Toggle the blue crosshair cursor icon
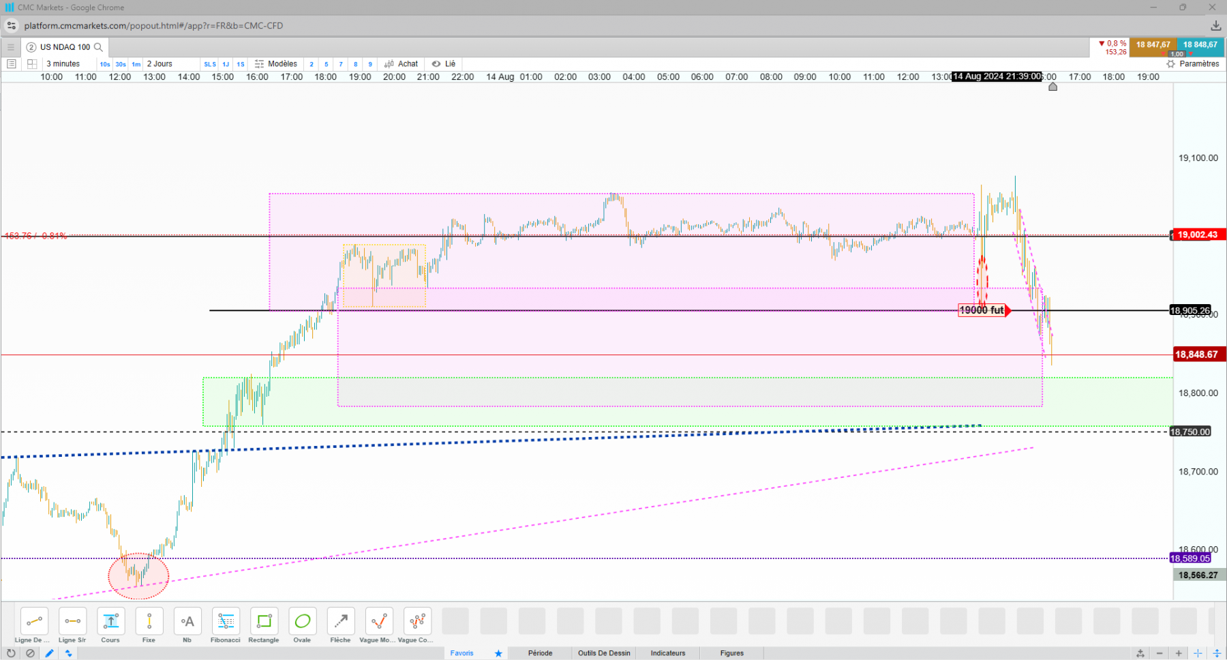1227x660 pixels. pyautogui.click(x=1198, y=653)
